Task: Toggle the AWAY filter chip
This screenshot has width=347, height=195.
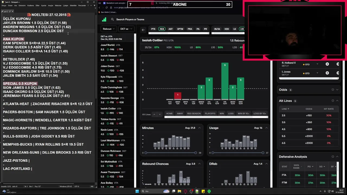Action: pos(180,113)
